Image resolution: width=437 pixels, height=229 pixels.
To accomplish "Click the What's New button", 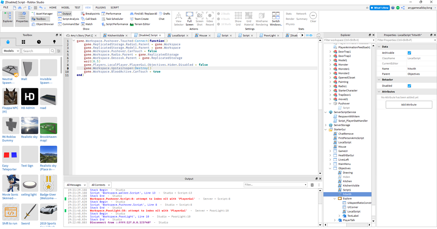I will 380,8.
